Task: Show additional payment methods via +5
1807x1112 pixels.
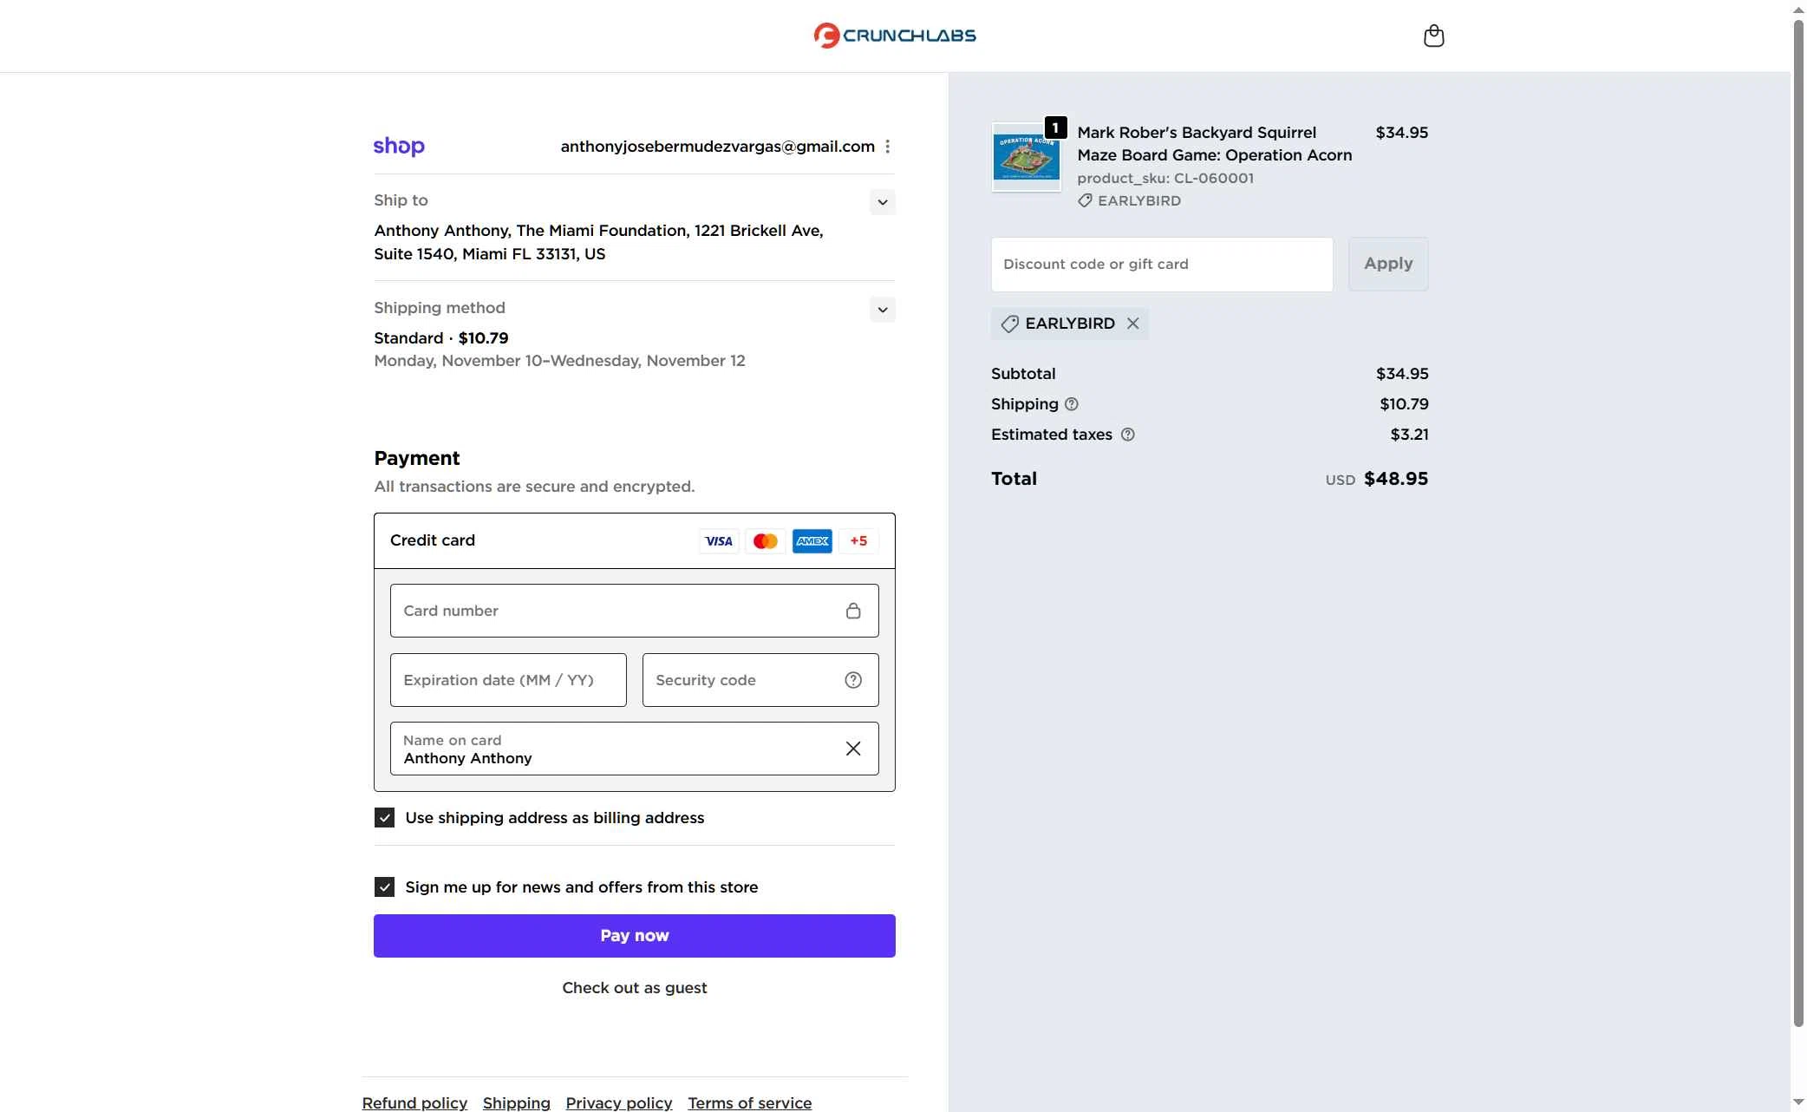Action: click(858, 540)
